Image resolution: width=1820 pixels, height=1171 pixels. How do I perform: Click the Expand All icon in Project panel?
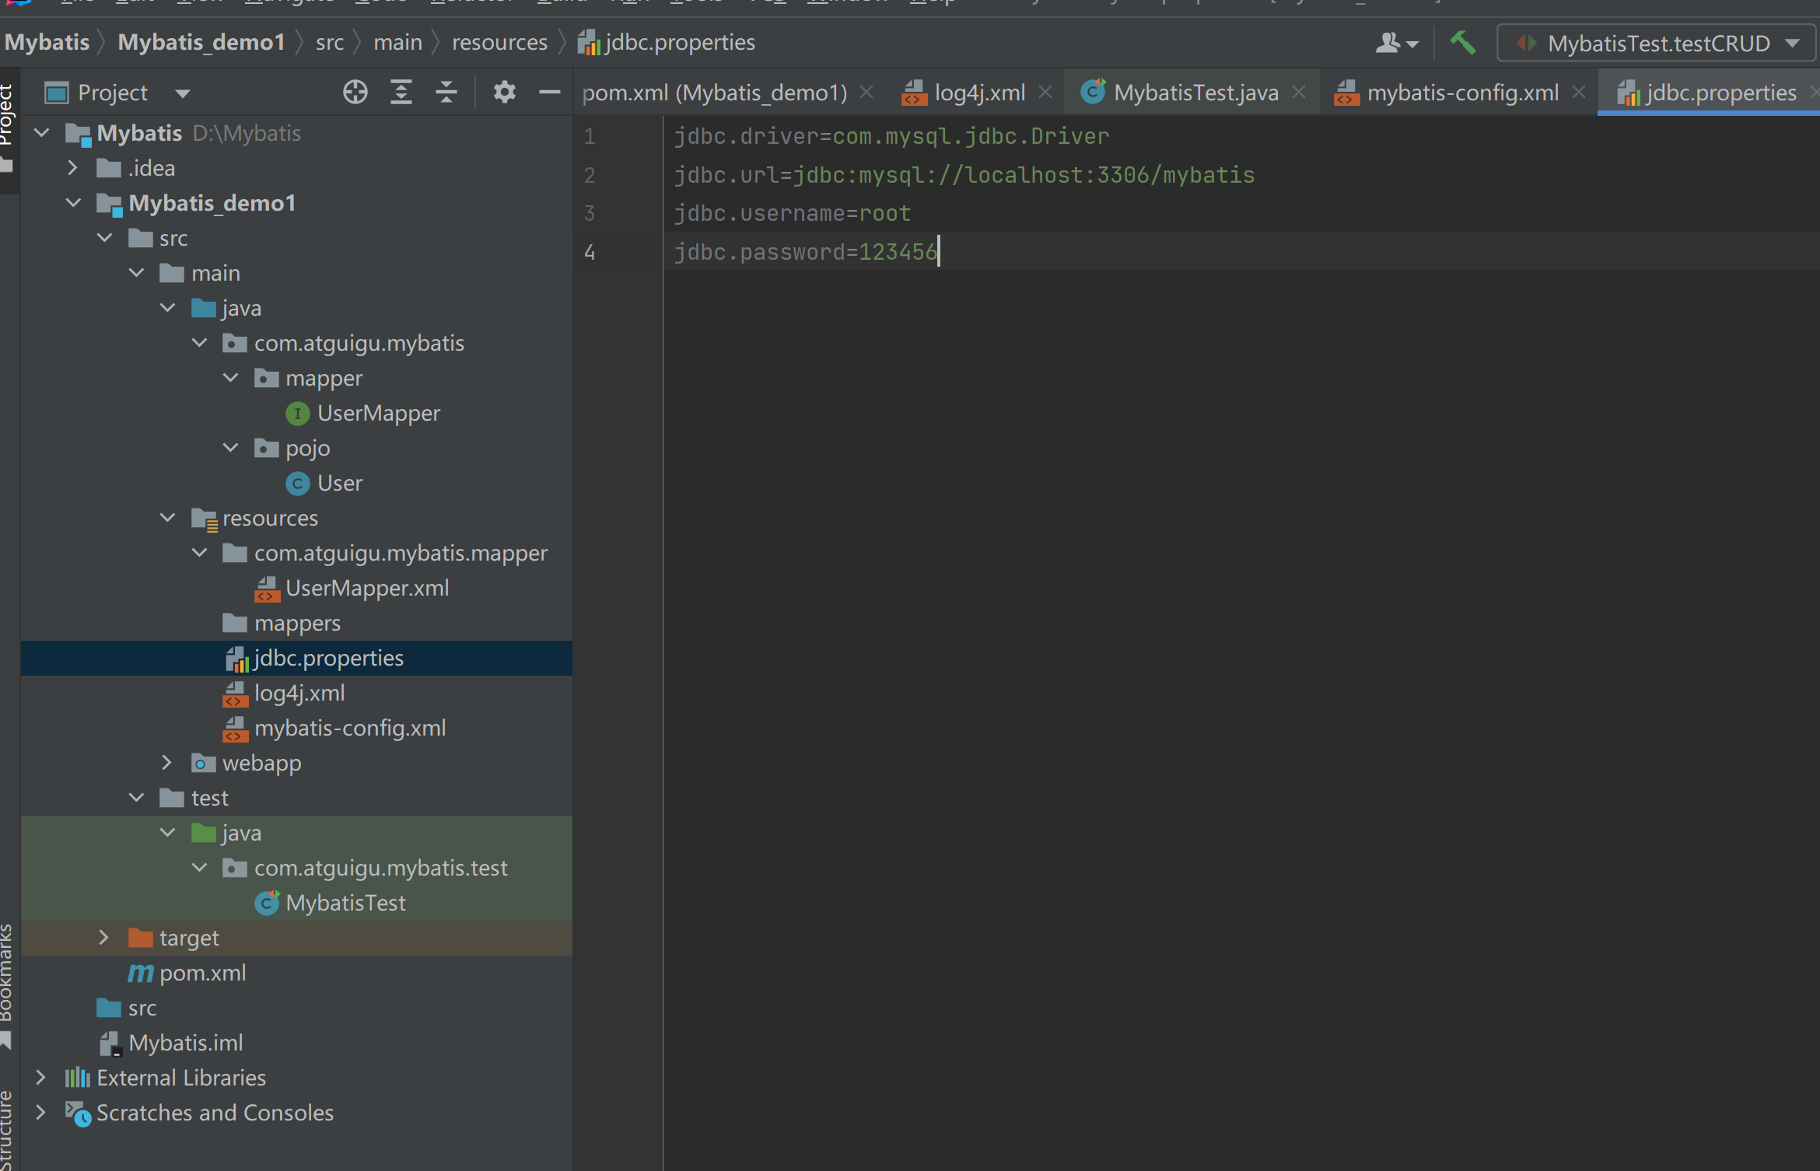click(x=401, y=93)
